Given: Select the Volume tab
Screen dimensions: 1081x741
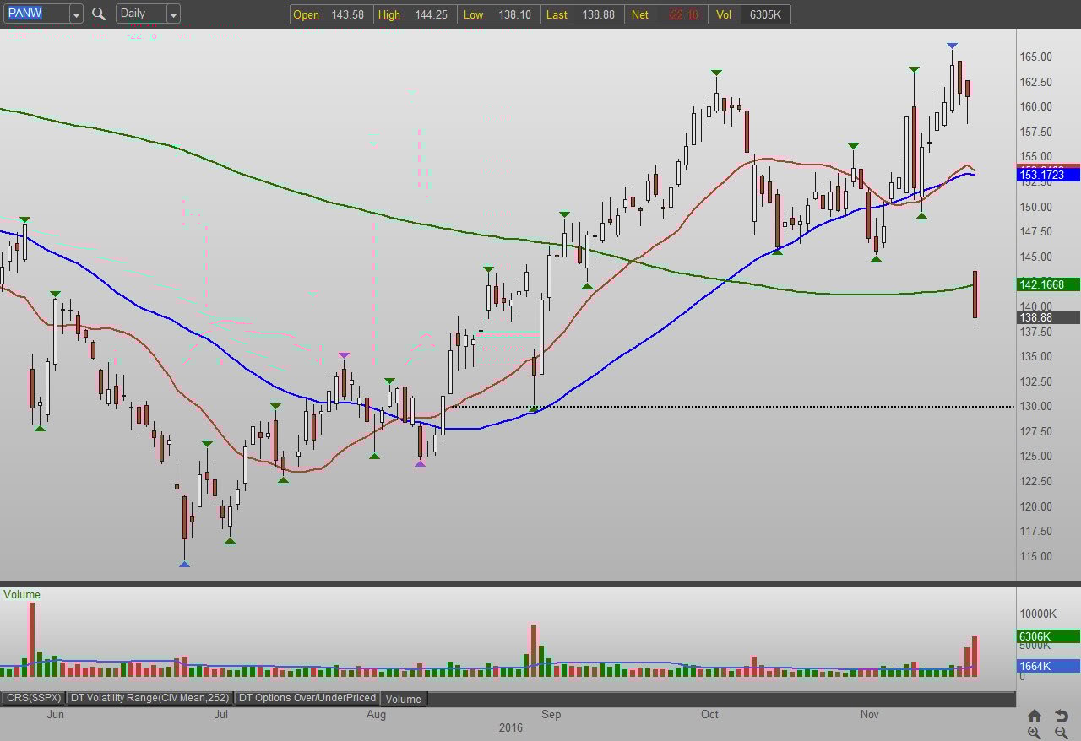Looking at the screenshot, I should [404, 699].
